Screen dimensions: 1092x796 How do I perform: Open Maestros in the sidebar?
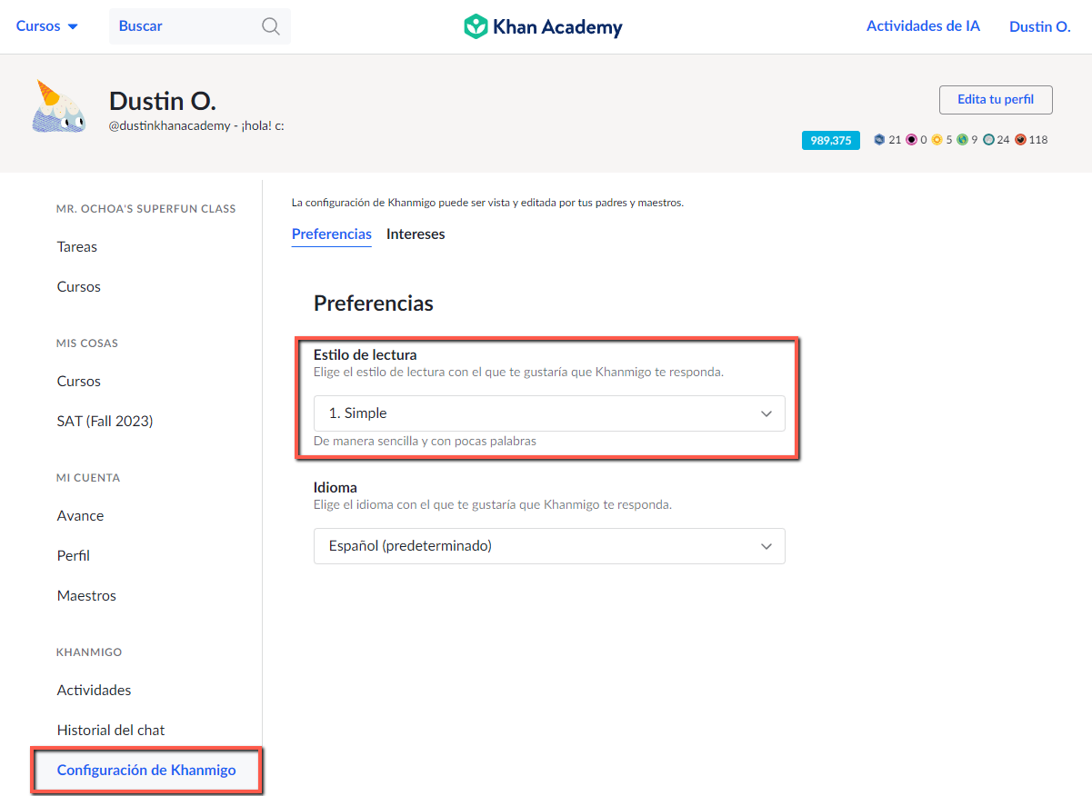(86, 596)
